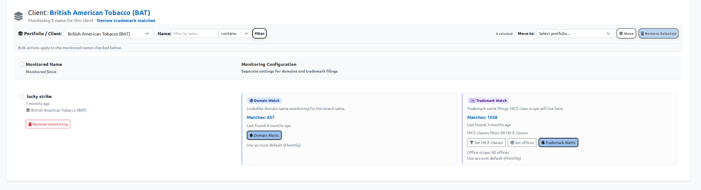Open the Select portfolio dropdown

(574, 33)
